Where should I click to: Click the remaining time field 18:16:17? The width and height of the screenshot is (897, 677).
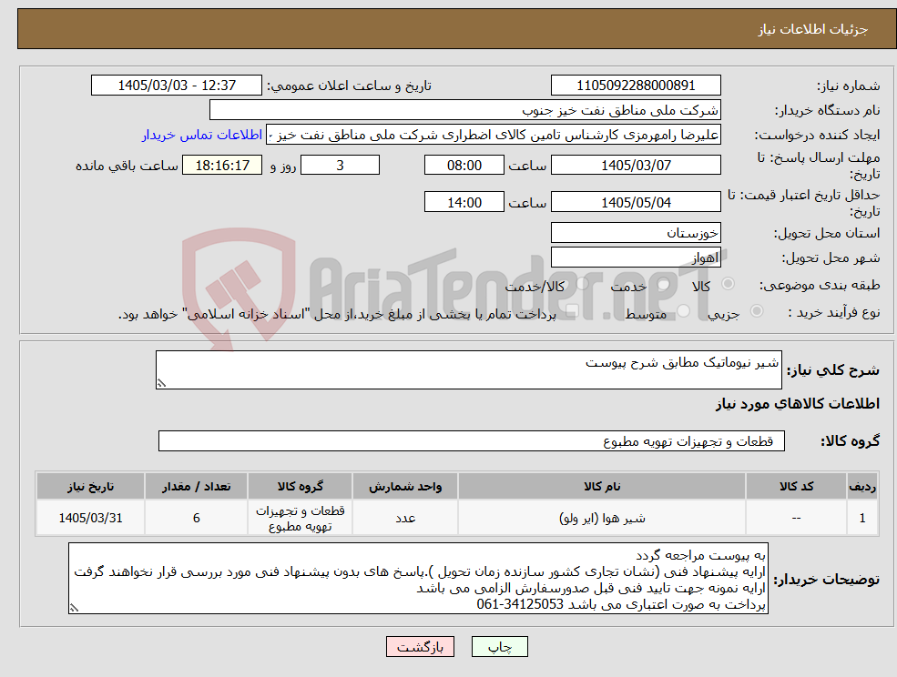(x=222, y=166)
